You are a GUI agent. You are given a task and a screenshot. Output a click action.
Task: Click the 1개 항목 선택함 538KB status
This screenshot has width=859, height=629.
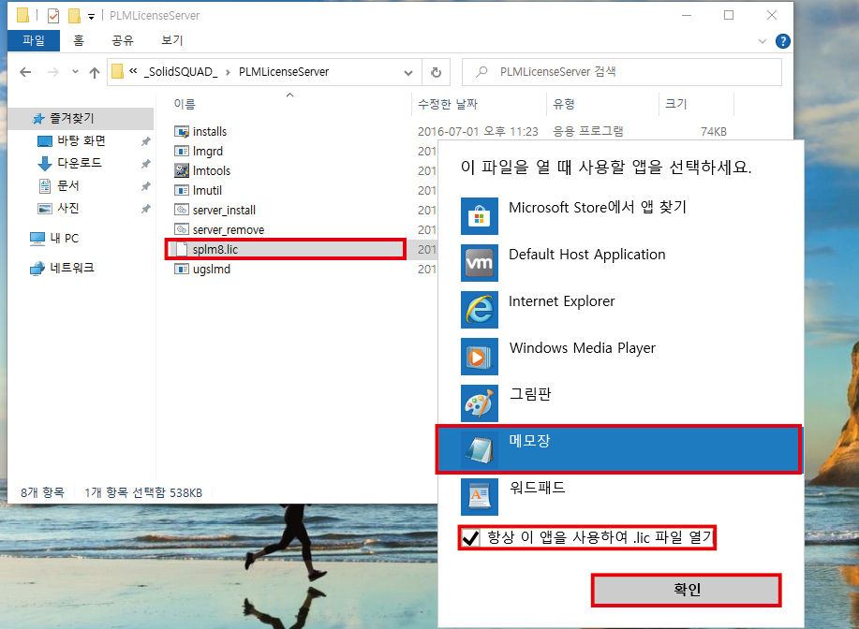[143, 492]
